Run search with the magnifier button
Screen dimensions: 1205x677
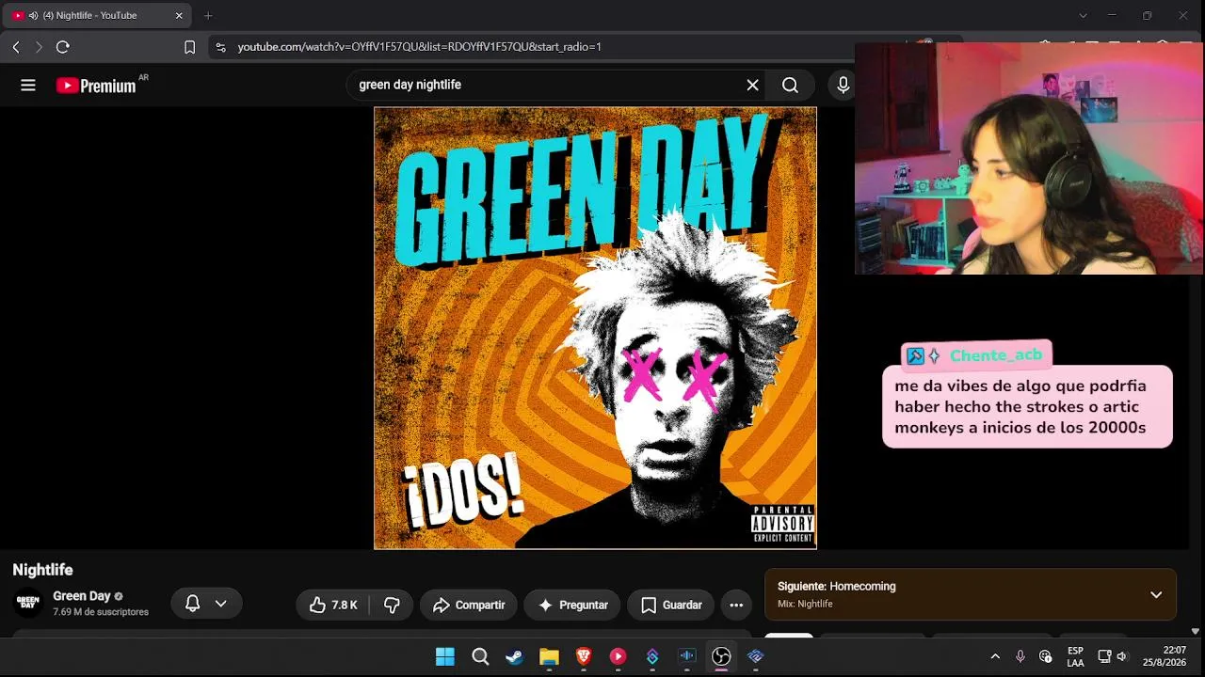coord(790,86)
